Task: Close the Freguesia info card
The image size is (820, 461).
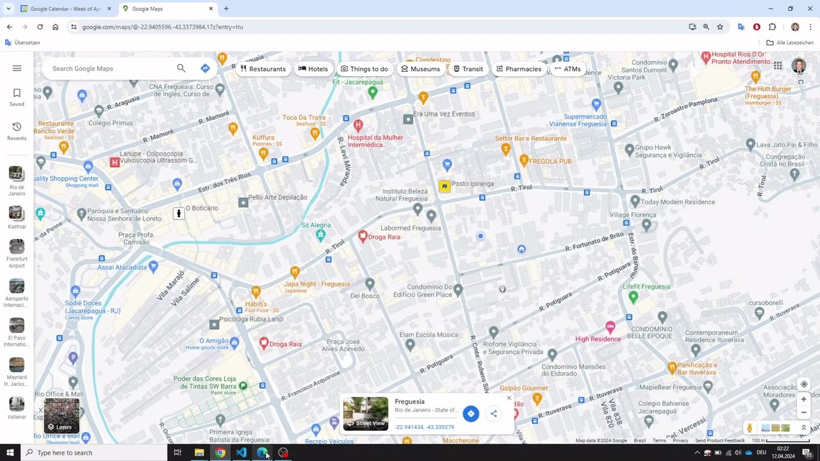Action: (509, 398)
